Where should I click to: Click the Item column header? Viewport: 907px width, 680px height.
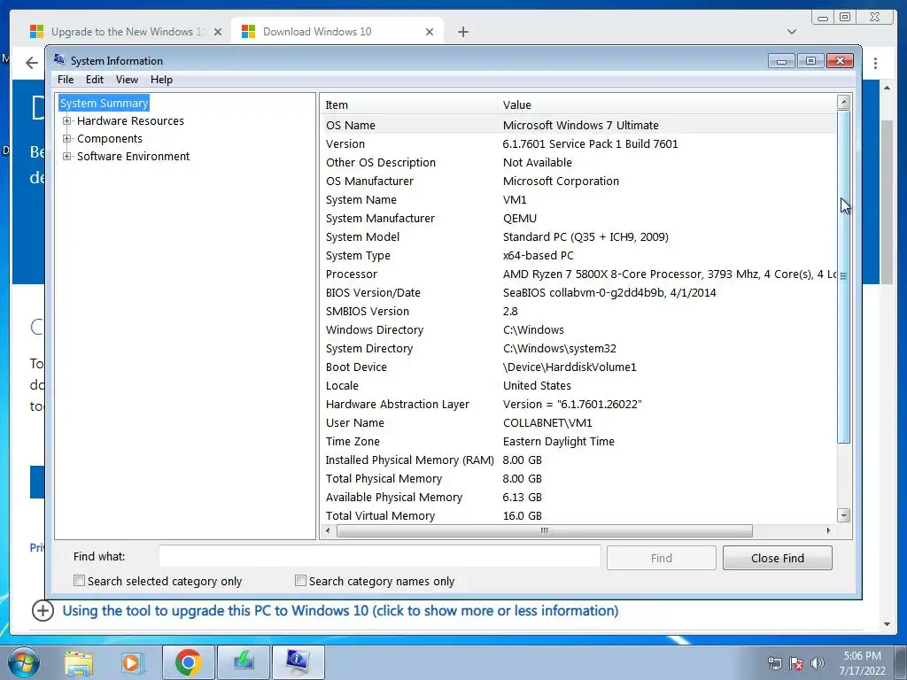pyautogui.click(x=407, y=104)
